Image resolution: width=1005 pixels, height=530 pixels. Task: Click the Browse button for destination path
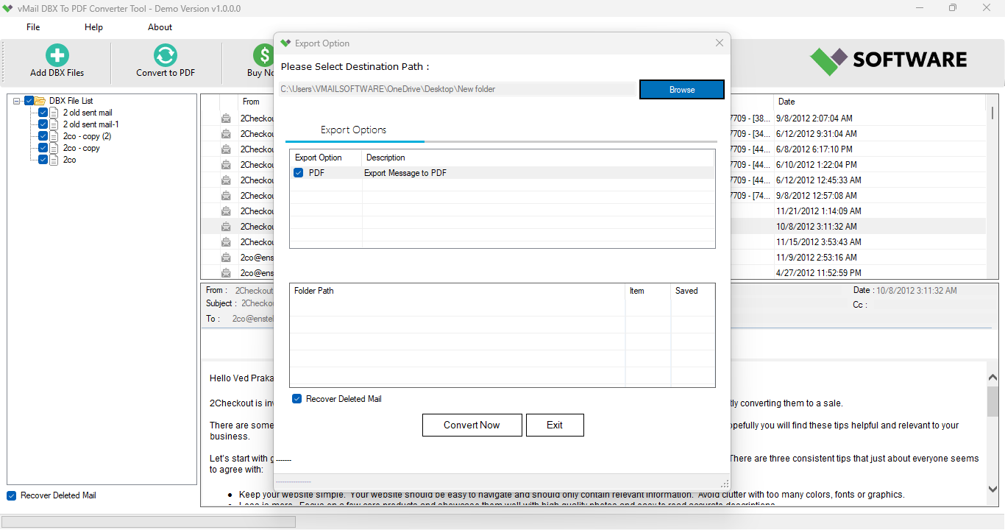[x=681, y=88]
